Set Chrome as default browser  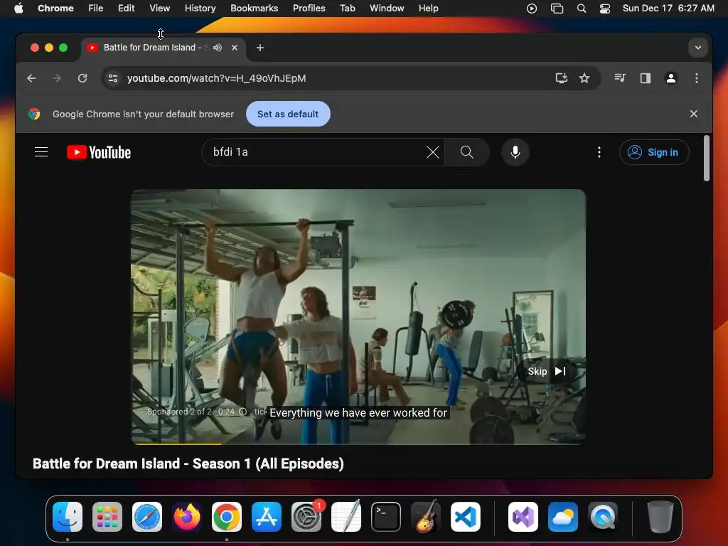288,114
